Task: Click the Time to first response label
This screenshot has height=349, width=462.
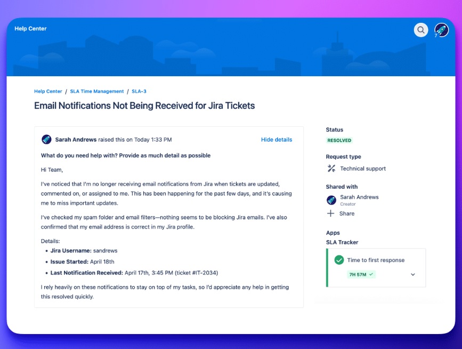Action: coord(376,260)
